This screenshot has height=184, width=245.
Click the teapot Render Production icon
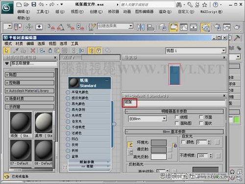(237, 27)
